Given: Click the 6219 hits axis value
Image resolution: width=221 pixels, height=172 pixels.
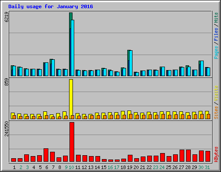Looking at the screenshot, I should coord(6,17).
